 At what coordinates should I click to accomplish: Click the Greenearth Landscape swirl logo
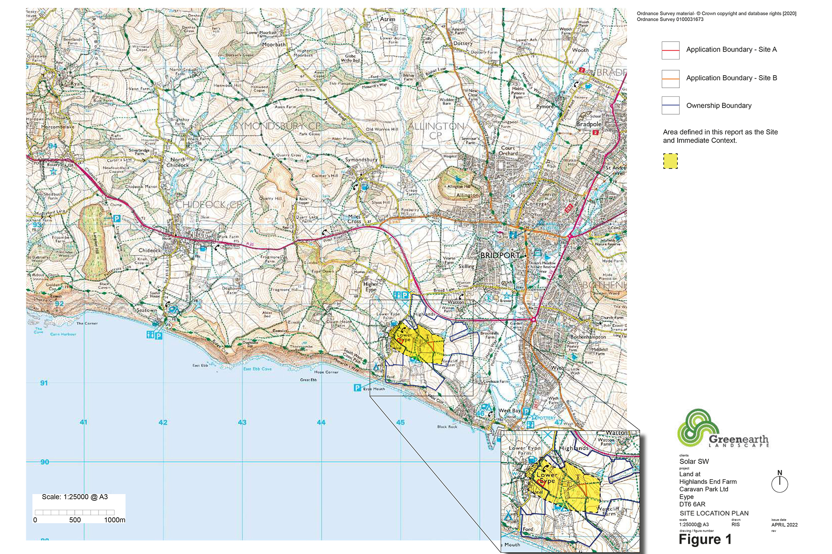[x=697, y=428]
